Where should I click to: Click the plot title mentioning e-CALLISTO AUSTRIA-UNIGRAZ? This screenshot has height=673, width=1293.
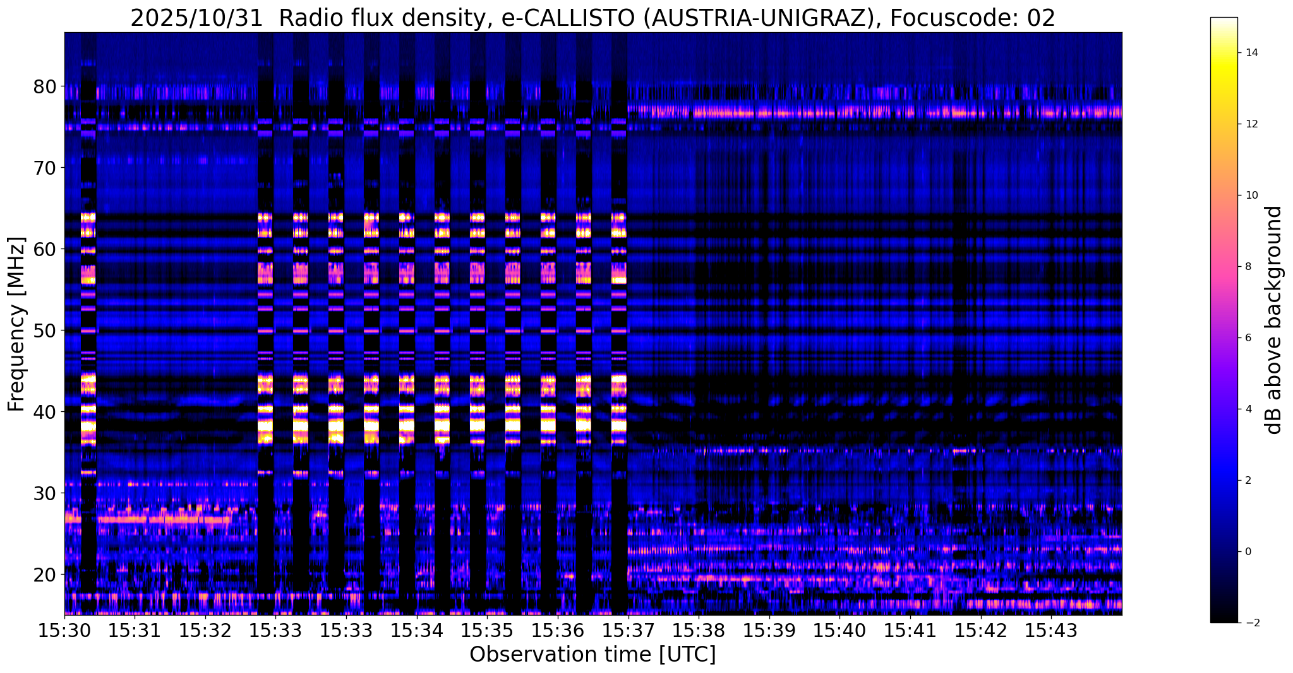pos(592,18)
